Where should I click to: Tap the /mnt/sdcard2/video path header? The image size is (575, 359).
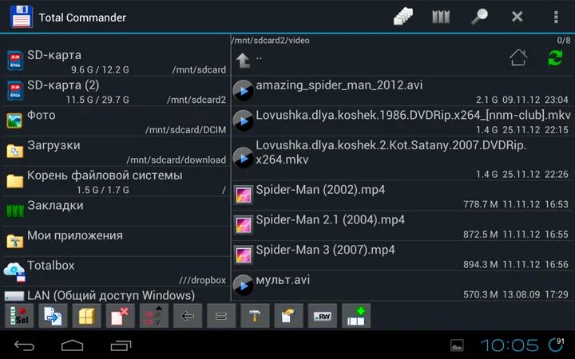point(271,41)
